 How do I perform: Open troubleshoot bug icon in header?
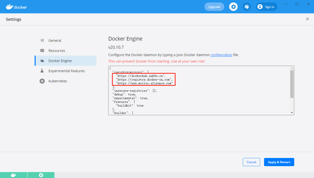[x=247, y=7]
